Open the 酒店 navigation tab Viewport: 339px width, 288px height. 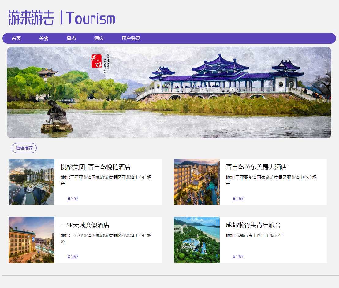pyautogui.click(x=99, y=39)
